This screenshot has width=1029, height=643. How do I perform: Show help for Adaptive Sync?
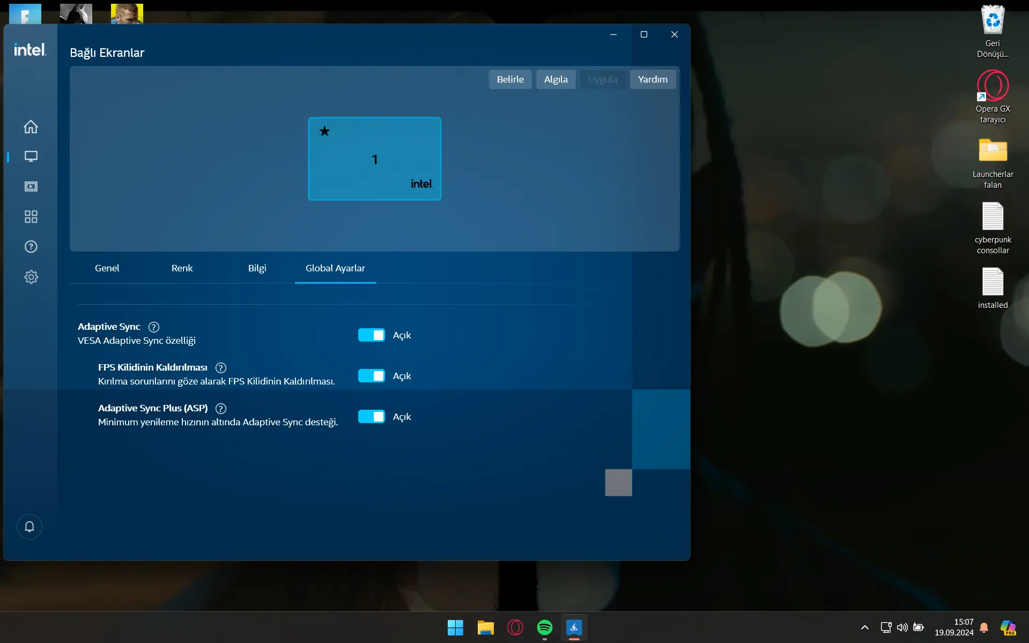click(x=154, y=327)
